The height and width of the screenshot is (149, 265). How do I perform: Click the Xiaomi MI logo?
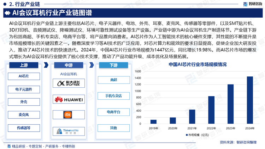(x=68, y=115)
